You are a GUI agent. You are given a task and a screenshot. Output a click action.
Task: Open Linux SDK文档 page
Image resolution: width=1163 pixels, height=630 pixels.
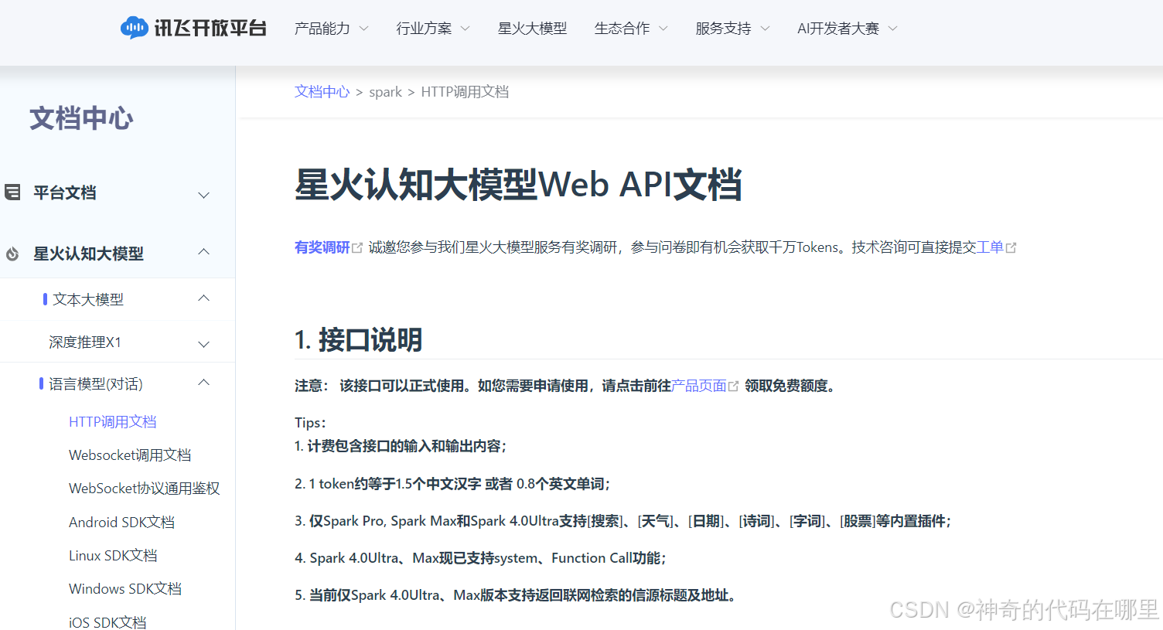(x=113, y=555)
